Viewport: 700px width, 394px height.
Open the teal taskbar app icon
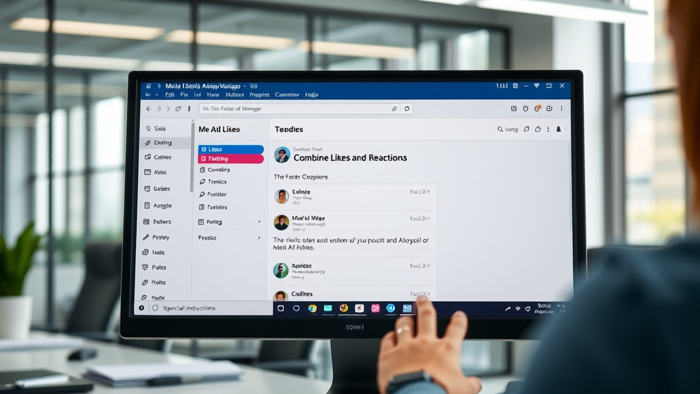(327, 308)
